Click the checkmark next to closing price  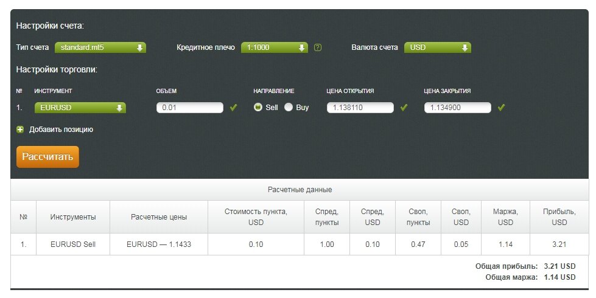(x=501, y=108)
